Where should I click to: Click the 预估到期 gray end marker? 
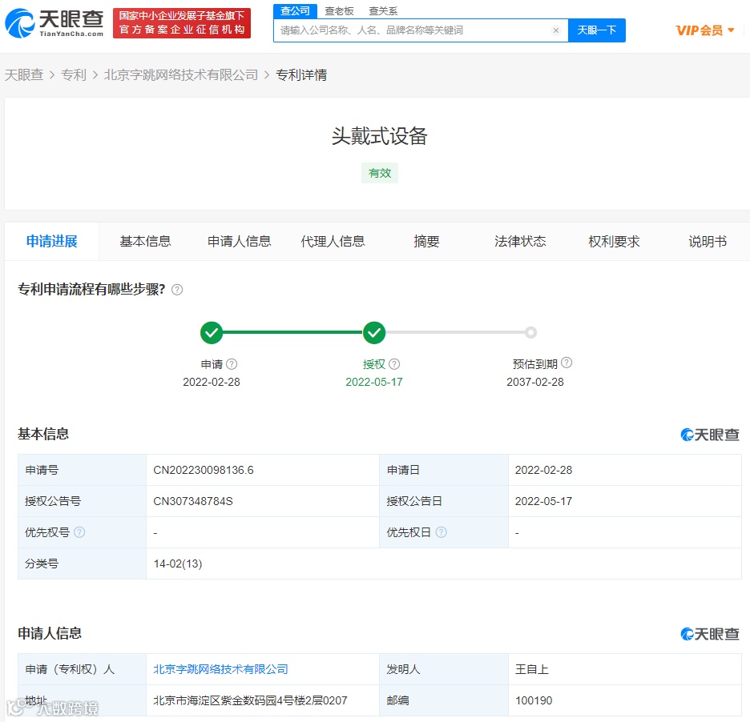click(530, 332)
